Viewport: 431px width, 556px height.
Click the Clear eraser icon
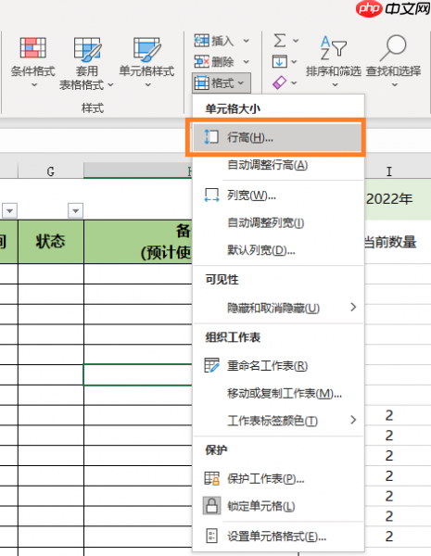[280, 82]
